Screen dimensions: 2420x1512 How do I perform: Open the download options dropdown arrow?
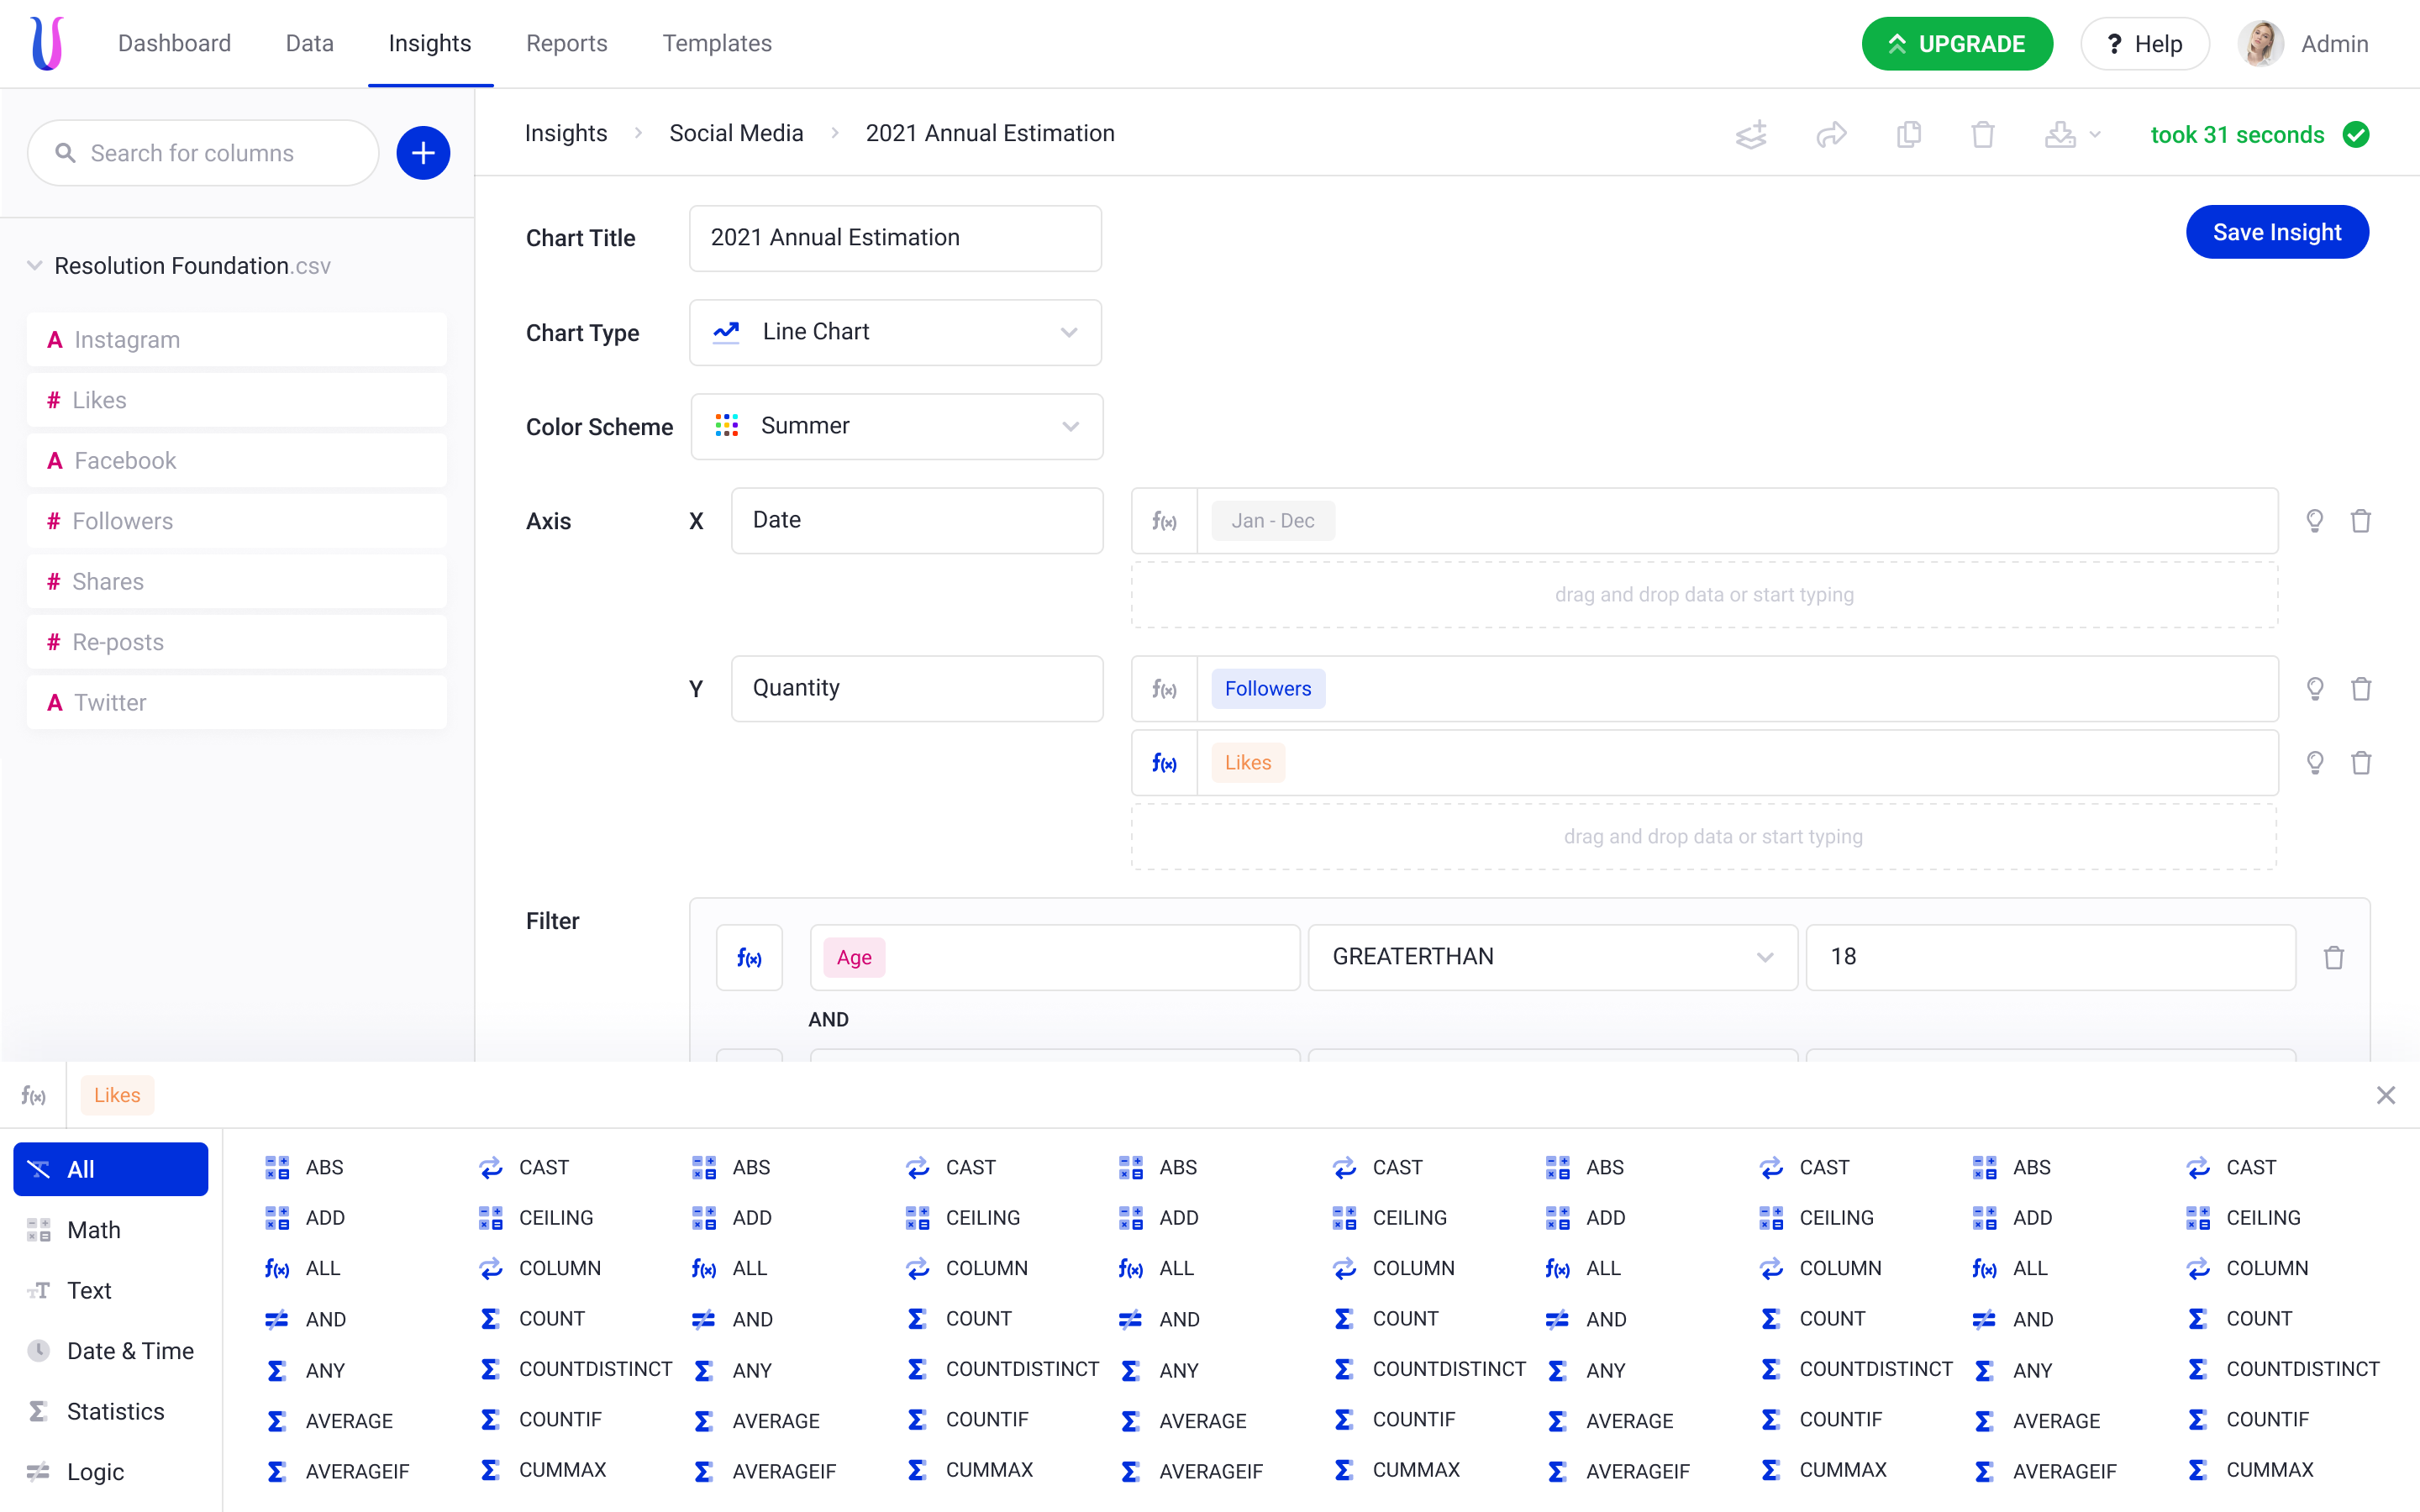click(x=2095, y=135)
